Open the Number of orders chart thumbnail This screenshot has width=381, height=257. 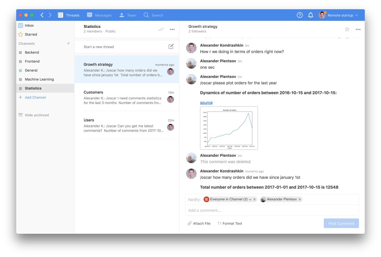229,128
